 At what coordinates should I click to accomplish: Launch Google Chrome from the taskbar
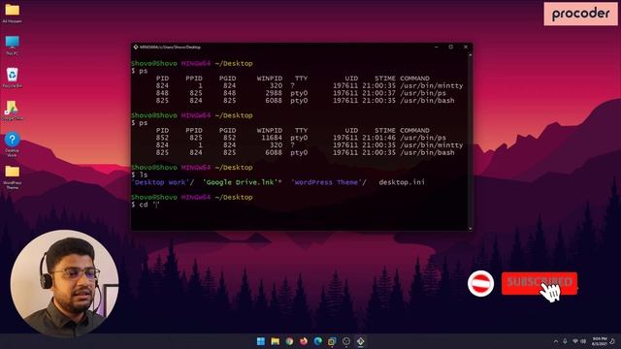[289, 341]
